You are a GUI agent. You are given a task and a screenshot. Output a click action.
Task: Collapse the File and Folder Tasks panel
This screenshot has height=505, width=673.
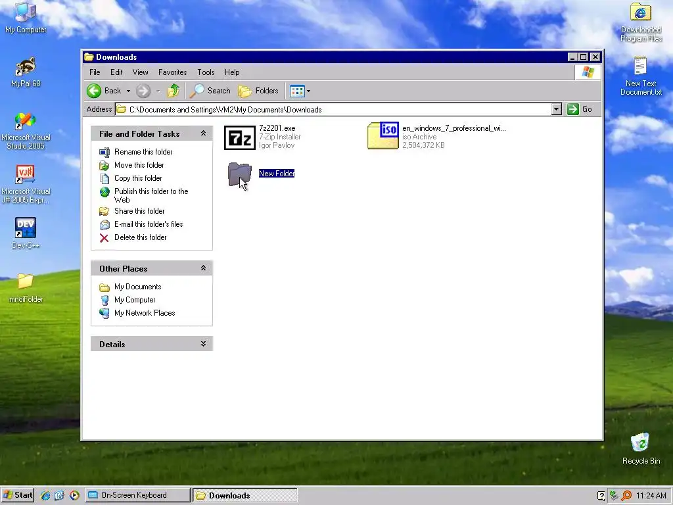(204, 133)
